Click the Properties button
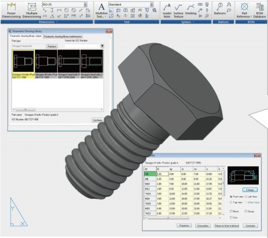268x238 pixels. [x=184, y=226]
